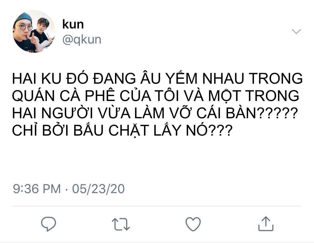Retweet the post using the arrows icon

coord(121,224)
